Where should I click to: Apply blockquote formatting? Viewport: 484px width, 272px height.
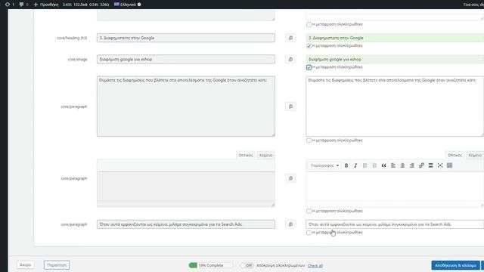[383, 165]
